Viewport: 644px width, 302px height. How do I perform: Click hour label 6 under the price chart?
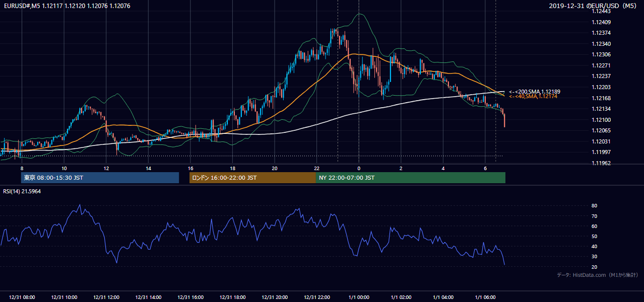pyautogui.click(x=485, y=168)
